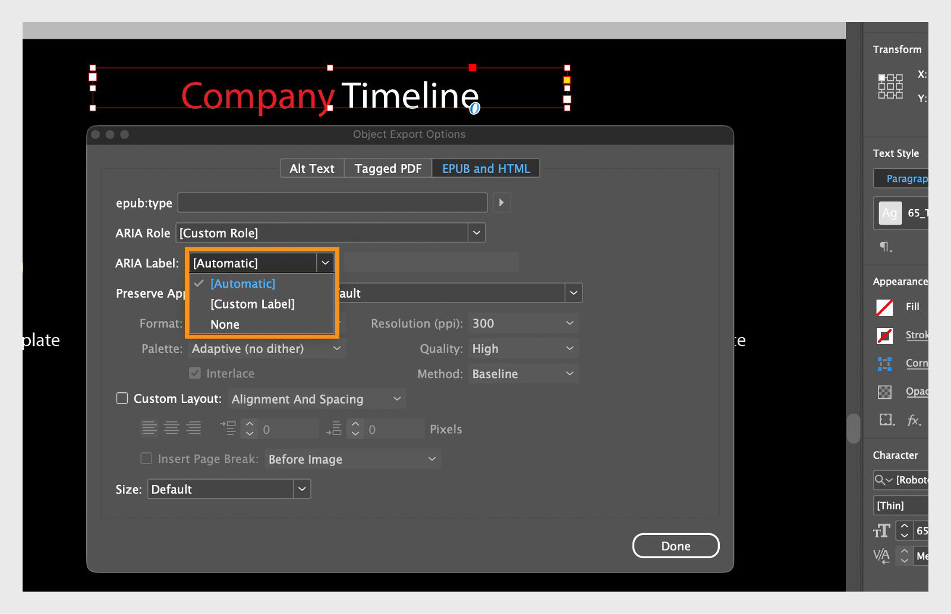Image resolution: width=951 pixels, height=614 pixels.
Task: Select the Corner Options icon in Appearance
Action: pos(885,364)
